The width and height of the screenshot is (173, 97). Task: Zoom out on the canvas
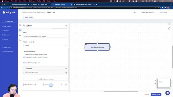tap(155, 84)
